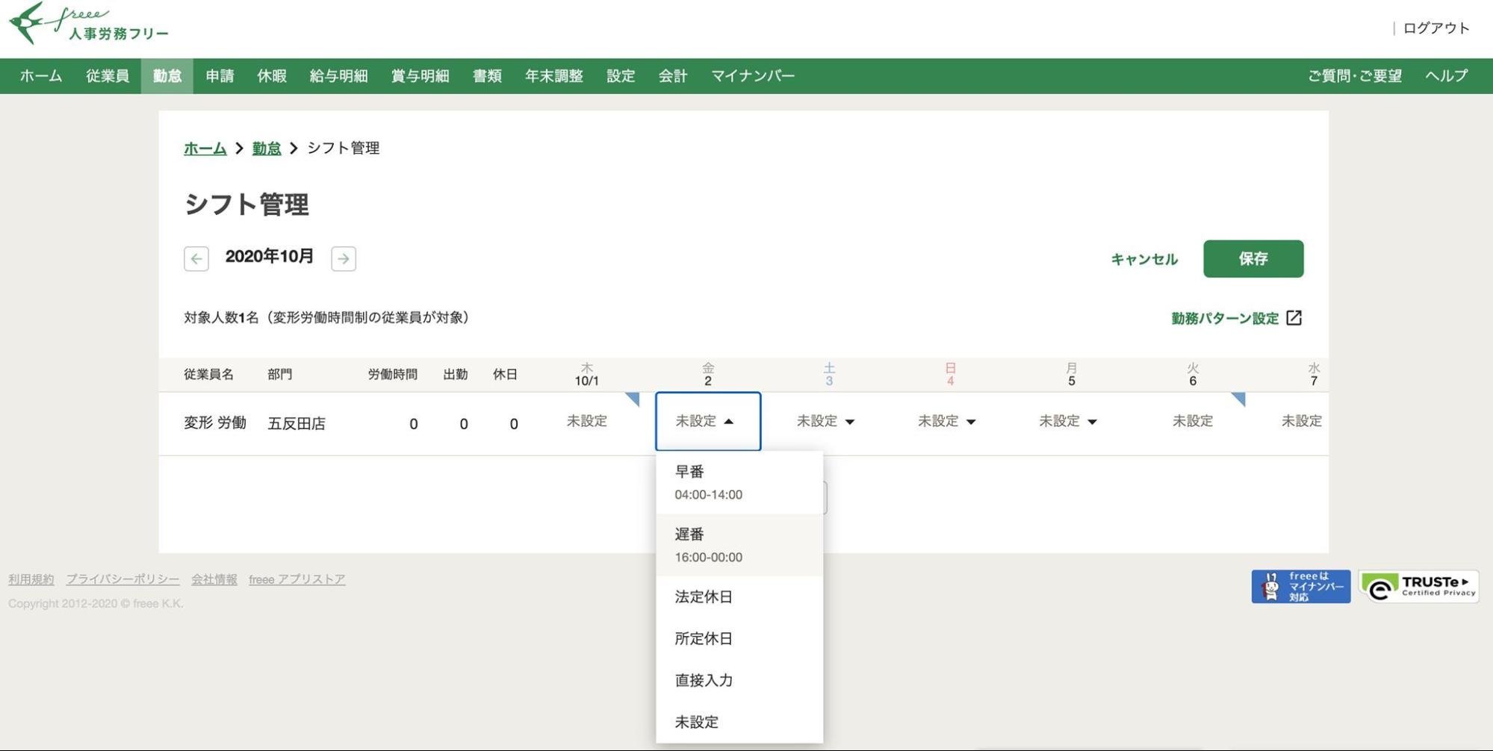Switch to the 年末調整 tab

553,75
